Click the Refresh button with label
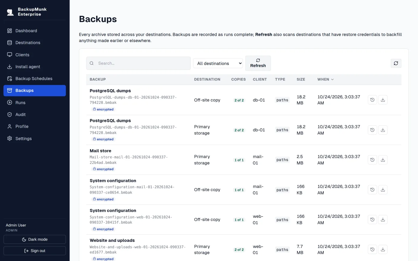The width and height of the screenshot is (418, 261). pos(258,63)
